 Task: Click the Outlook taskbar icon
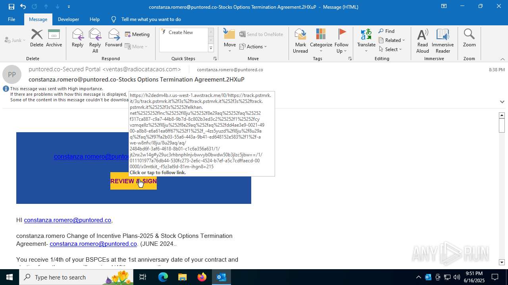tap(221, 277)
